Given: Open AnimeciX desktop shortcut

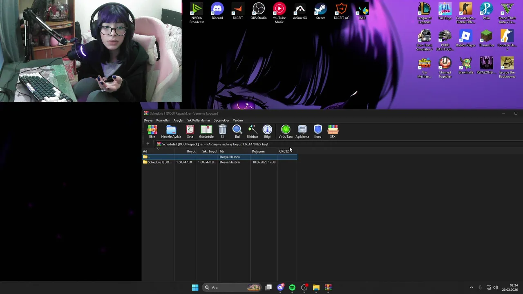Looking at the screenshot, I should tap(300, 11).
